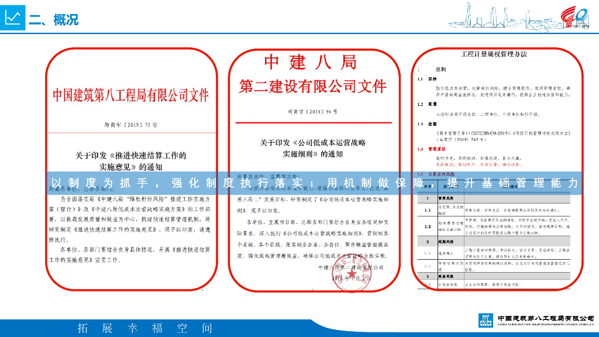Click the red official seal stamp on the middle document

tap(352, 273)
